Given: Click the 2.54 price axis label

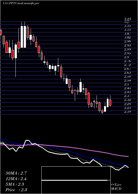Looking at the screenshot, I should point(128,81).
